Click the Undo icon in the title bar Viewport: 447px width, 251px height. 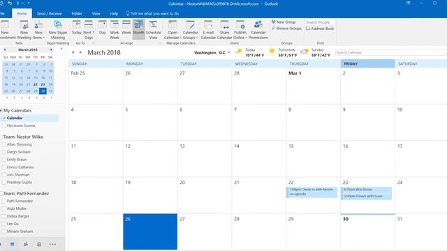pyautogui.click(x=10, y=3)
